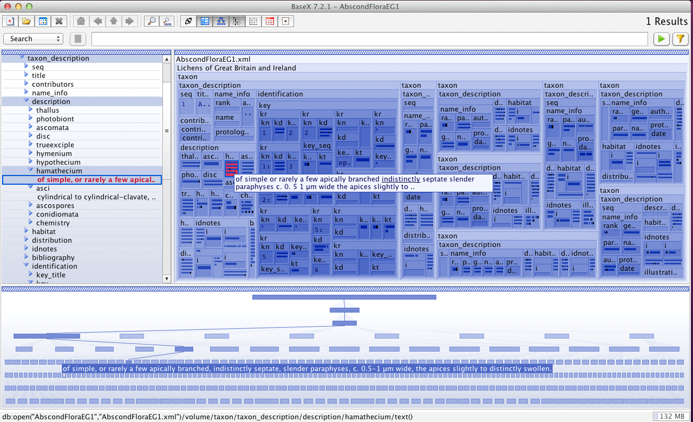Viewport: 693px width, 422px height.
Task: Click the New database icon
Action: [x=10, y=22]
